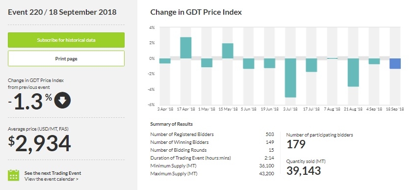The height and width of the screenshot is (190, 416).
Task: Click Subscribe for historical data button
Action: (66, 40)
